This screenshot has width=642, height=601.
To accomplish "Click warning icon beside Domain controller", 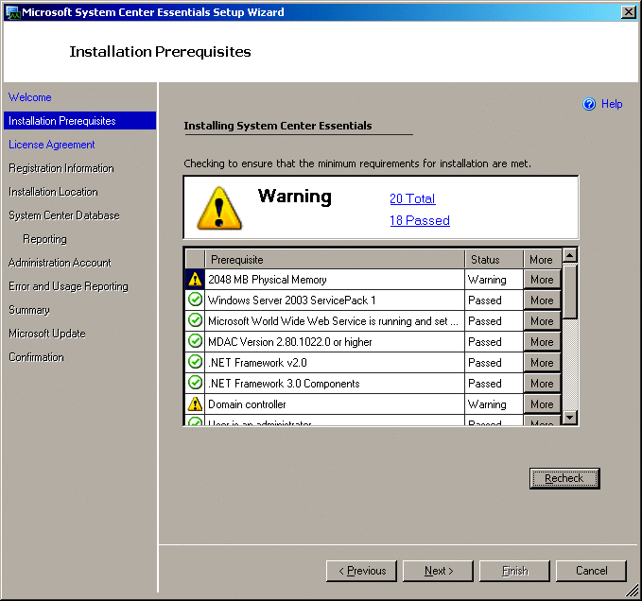I will [195, 404].
